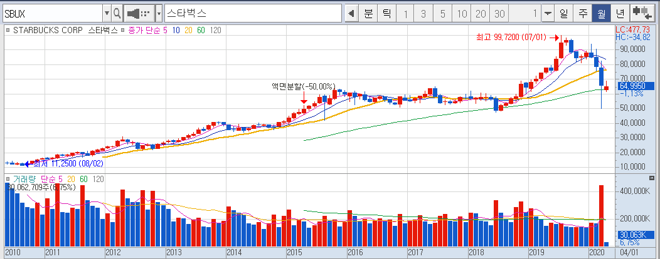
Task: Click the 90.0000 price axis label
Action: (x=631, y=49)
